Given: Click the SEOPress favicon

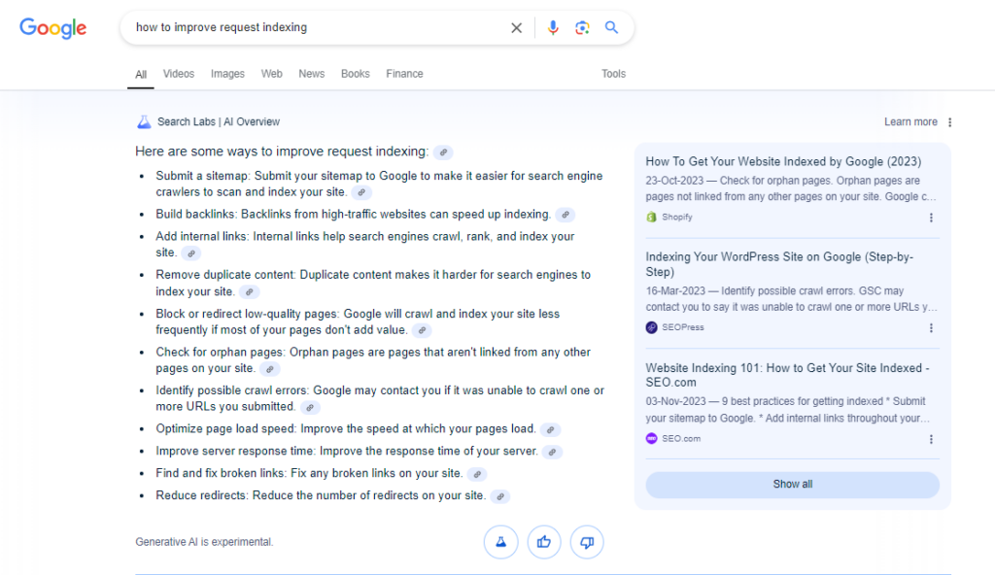Looking at the screenshot, I should pyautogui.click(x=652, y=327).
